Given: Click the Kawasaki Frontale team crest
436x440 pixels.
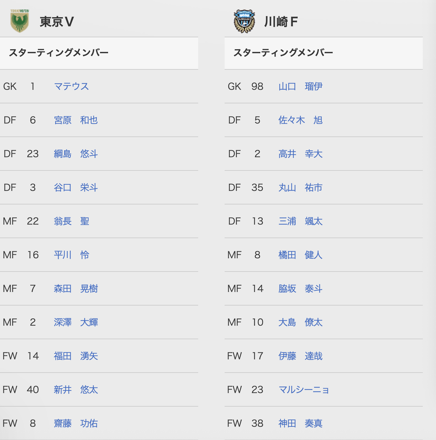Looking at the screenshot, I should [x=244, y=21].
